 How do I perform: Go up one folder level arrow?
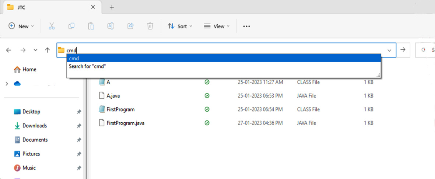(x=47, y=50)
